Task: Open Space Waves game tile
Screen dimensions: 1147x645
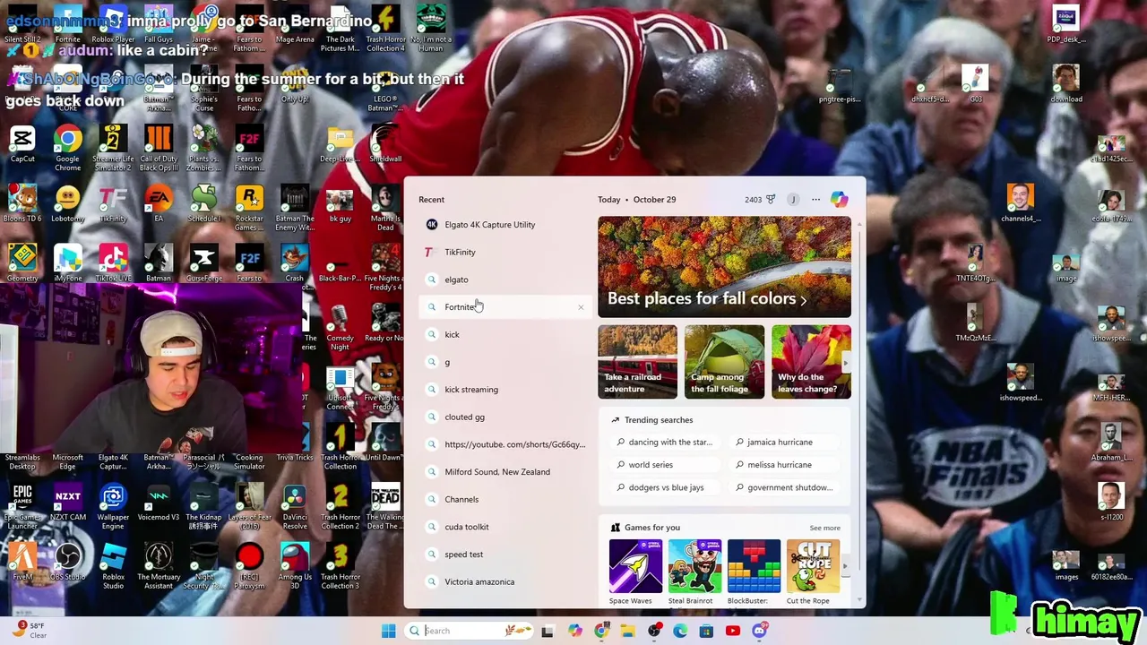Action: click(635, 572)
